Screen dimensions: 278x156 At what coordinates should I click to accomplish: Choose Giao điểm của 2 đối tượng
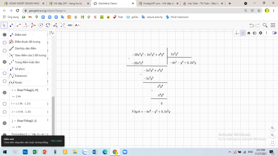tap(28, 55)
